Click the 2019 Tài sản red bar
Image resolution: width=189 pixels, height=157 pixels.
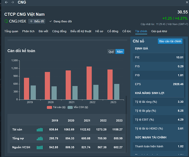click(27, 89)
